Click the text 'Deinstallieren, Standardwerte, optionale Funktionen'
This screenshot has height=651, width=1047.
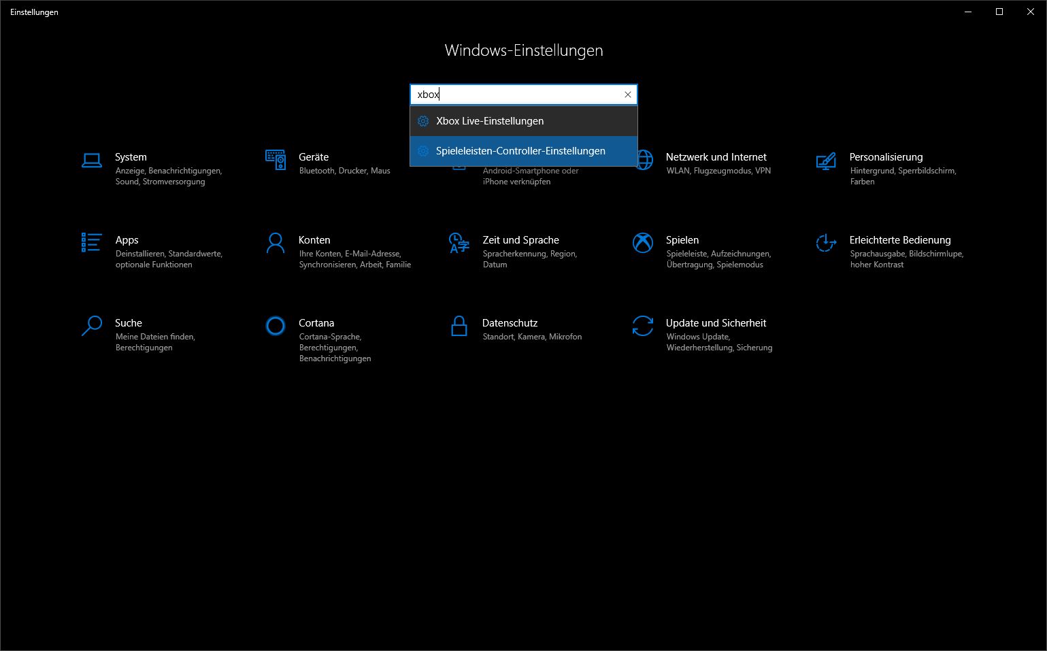point(169,259)
